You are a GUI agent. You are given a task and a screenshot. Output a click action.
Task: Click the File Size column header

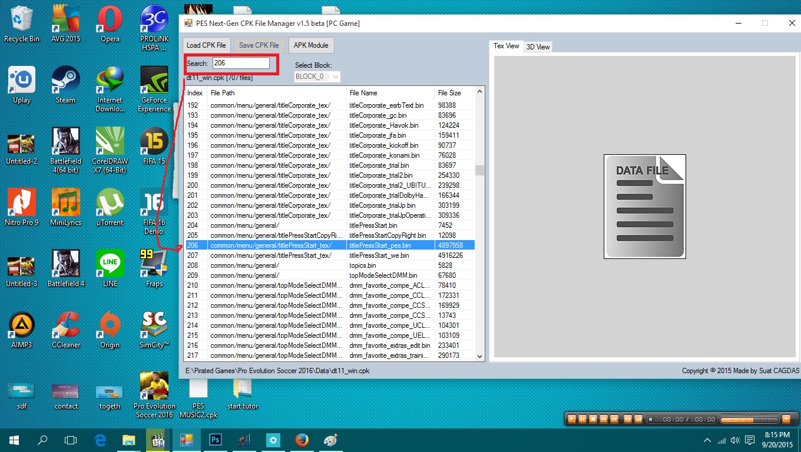[x=455, y=93]
